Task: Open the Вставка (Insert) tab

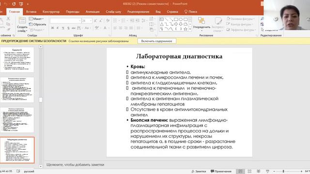Action: click(x=31, y=12)
